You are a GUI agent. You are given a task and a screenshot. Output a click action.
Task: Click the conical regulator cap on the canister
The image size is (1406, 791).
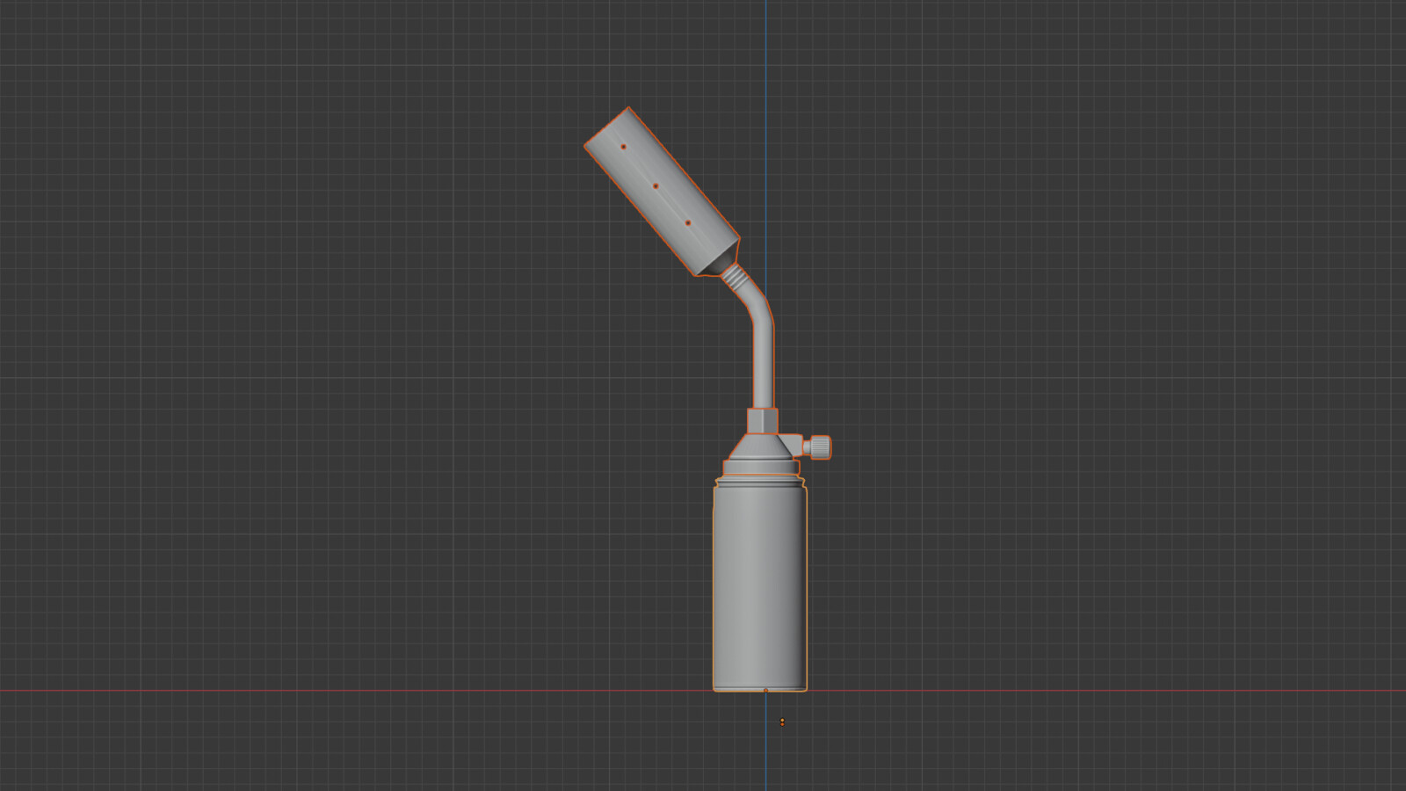[759, 446]
